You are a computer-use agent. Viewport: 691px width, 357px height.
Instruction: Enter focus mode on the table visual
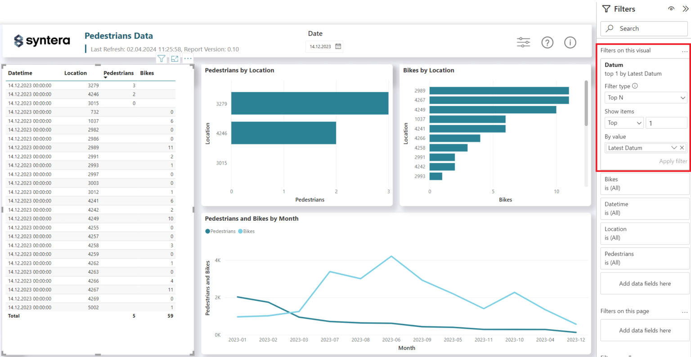pyautogui.click(x=175, y=58)
